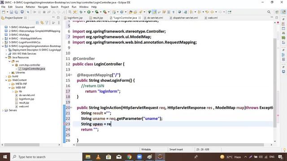Open the New wizard dropdown arrow
The image size is (287, 161).
(x=7, y=12)
